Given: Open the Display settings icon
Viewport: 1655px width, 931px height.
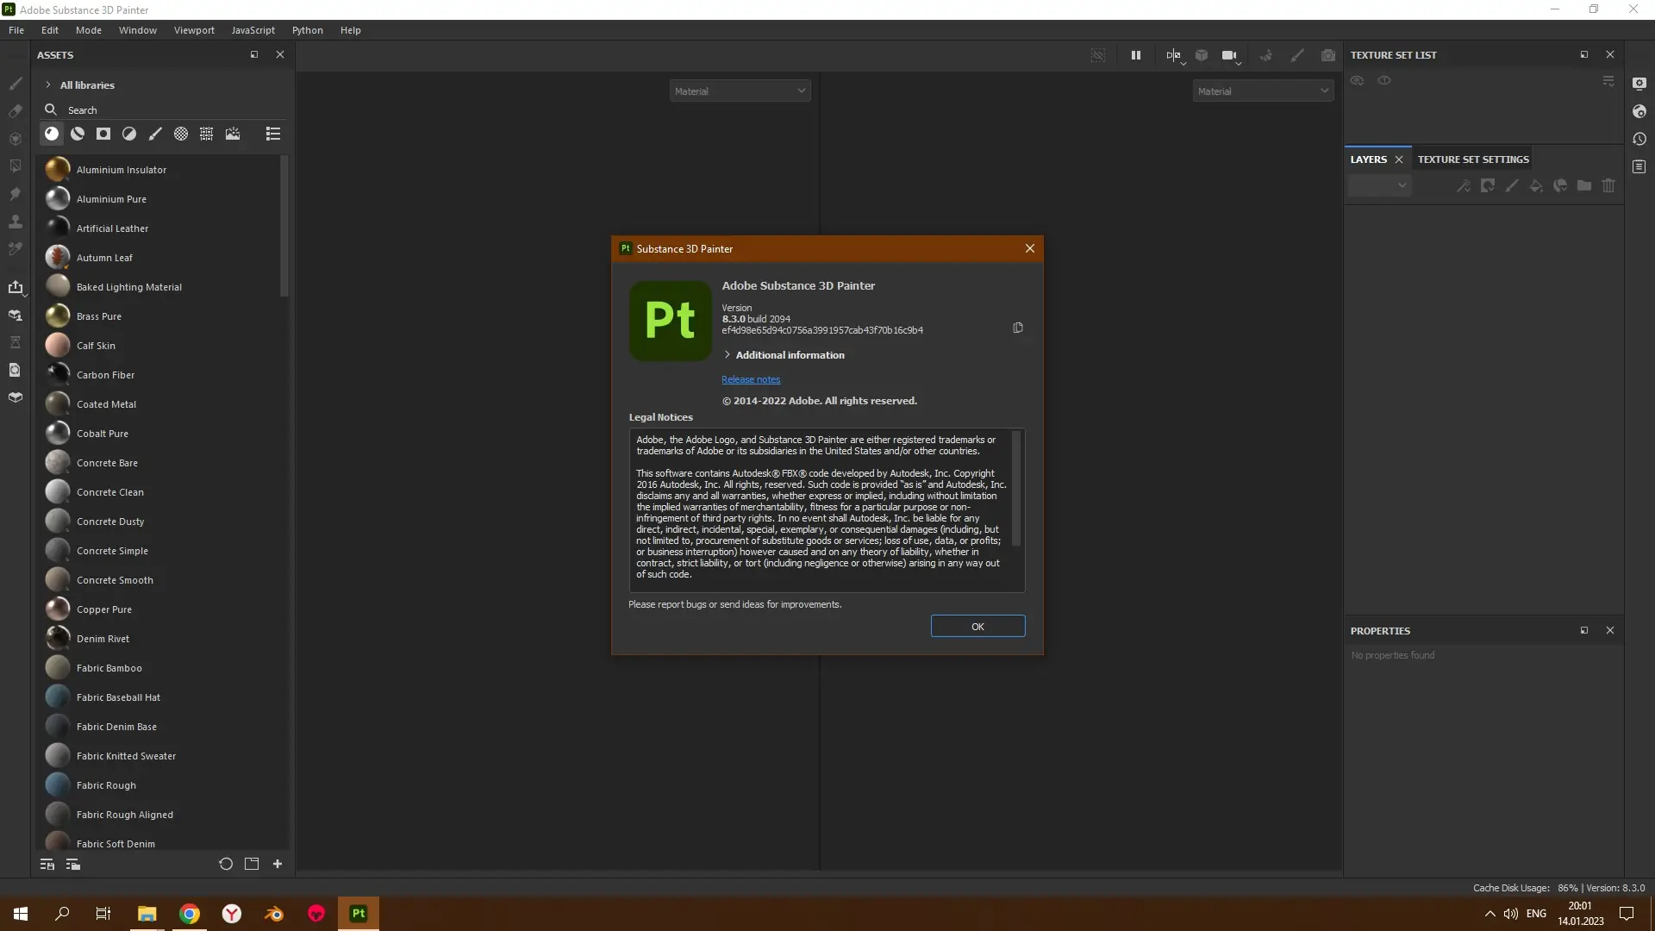Looking at the screenshot, I should tap(1639, 84).
